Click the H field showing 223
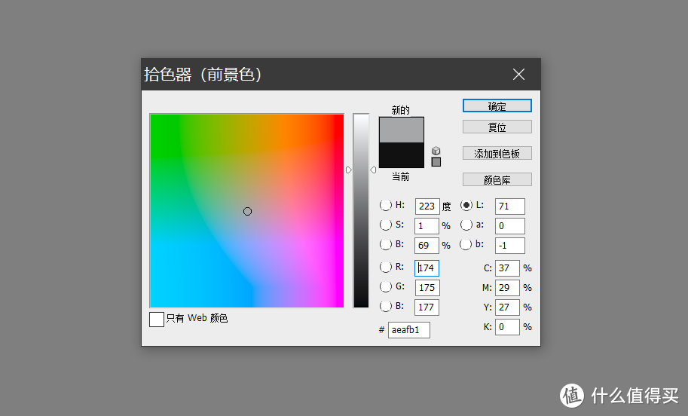 427,206
